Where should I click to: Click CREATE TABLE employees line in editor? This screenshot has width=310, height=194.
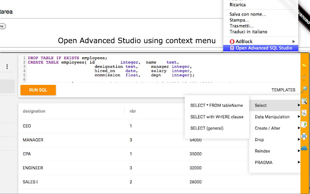tap(103, 62)
